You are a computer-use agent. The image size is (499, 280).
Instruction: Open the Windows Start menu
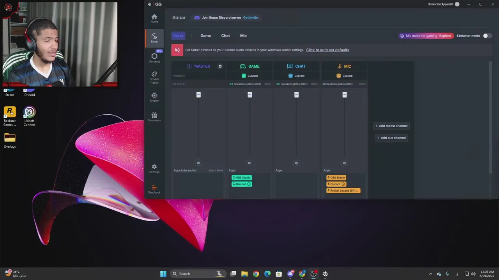click(x=163, y=274)
